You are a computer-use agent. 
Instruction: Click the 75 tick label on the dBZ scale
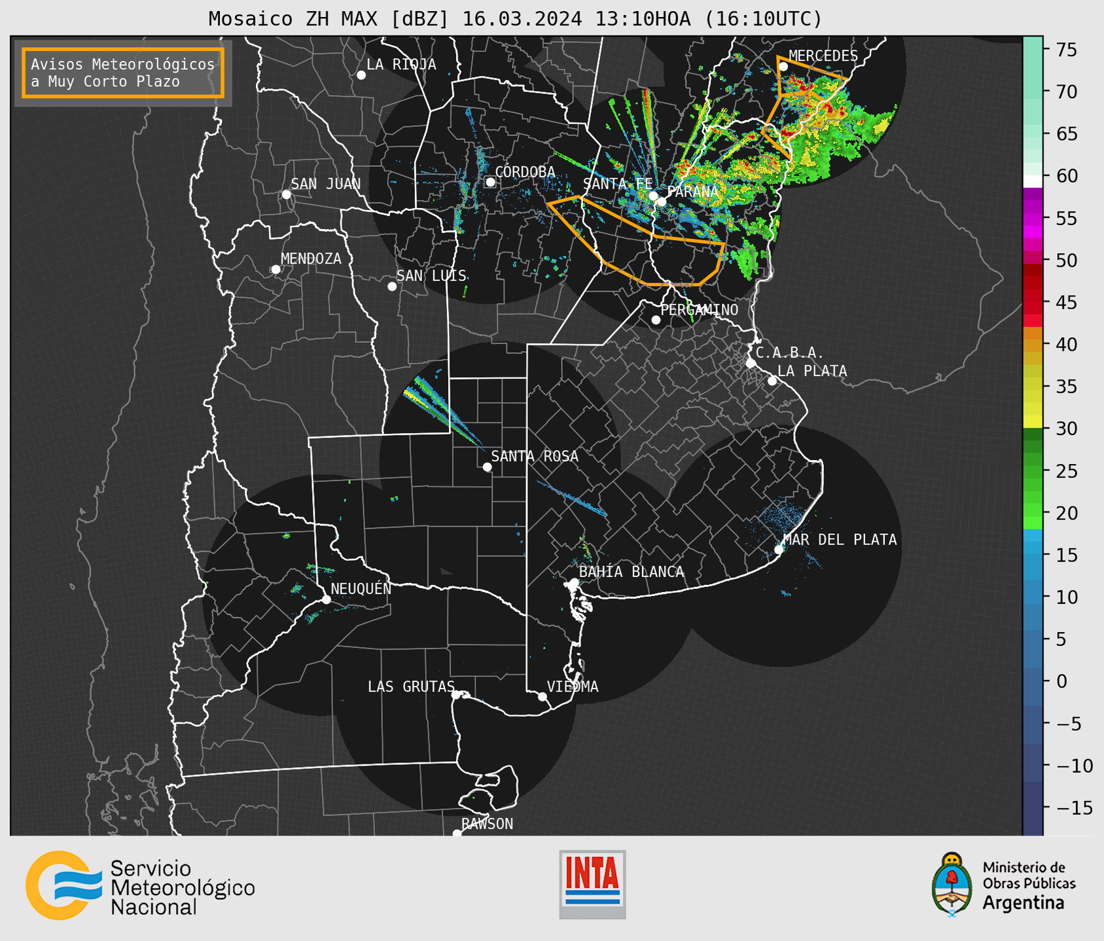pyautogui.click(x=1066, y=50)
